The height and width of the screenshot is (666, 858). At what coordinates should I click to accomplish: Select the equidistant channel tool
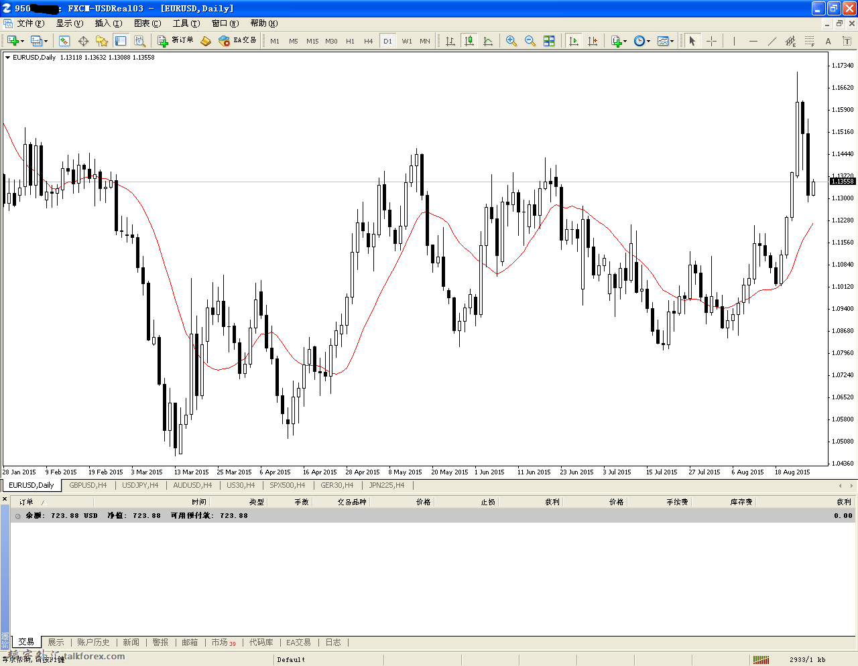pyautogui.click(x=791, y=41)
